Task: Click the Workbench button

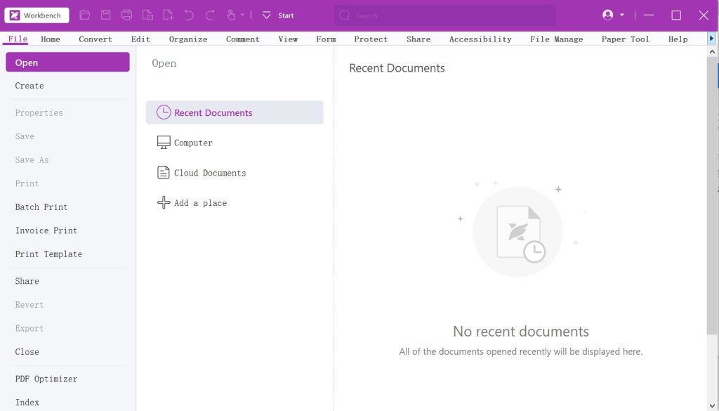Action: coord(37,15)
